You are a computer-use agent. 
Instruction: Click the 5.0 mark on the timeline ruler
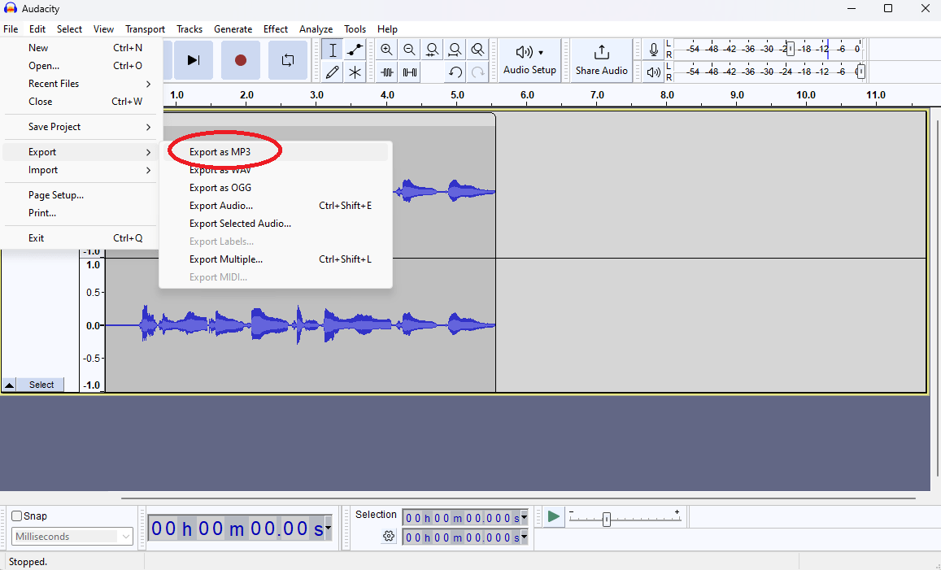click(457, 95)
